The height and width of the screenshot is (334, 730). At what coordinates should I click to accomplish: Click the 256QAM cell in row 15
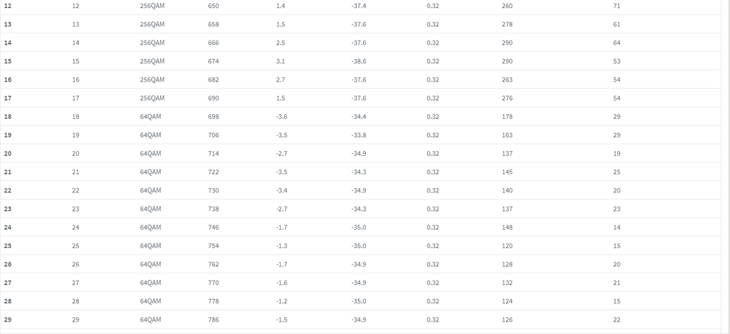152,61
